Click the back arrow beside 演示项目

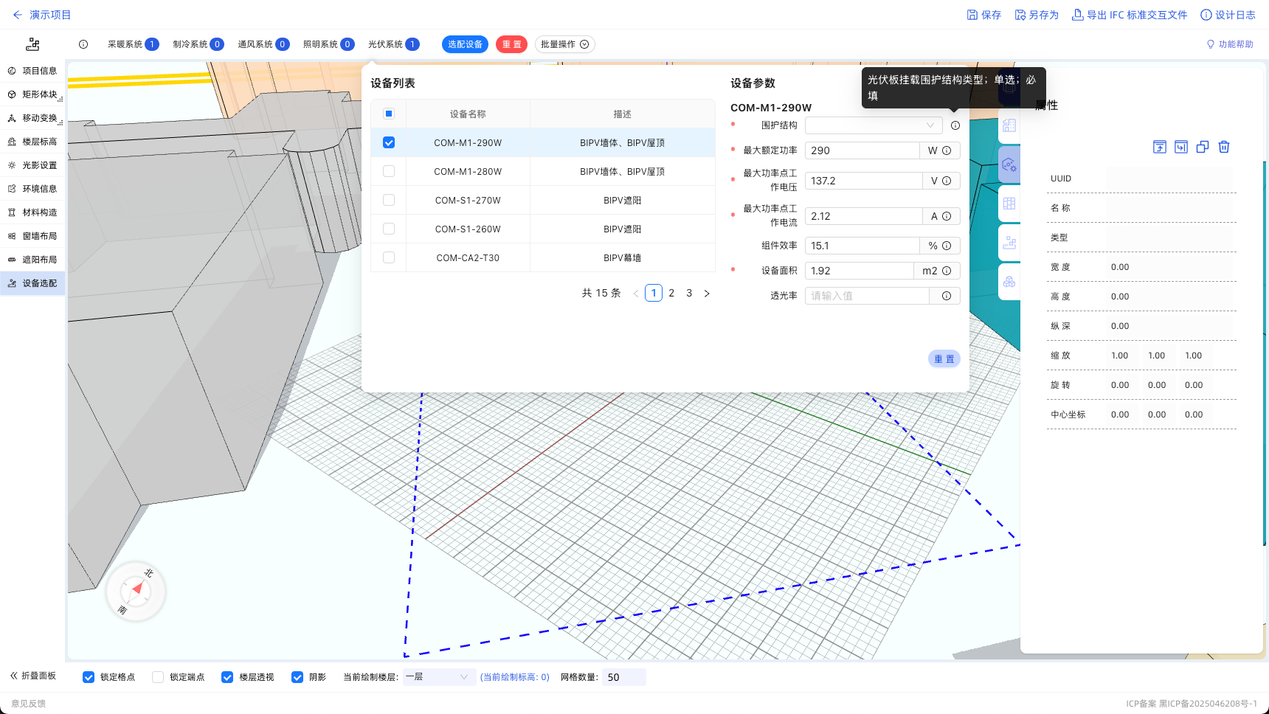17,15
